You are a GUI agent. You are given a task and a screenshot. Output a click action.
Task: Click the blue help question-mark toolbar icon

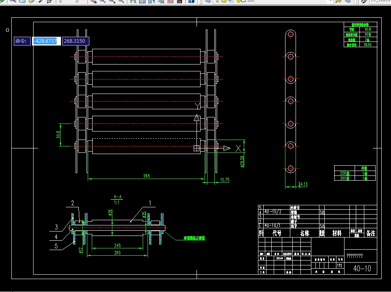[191, 1]
